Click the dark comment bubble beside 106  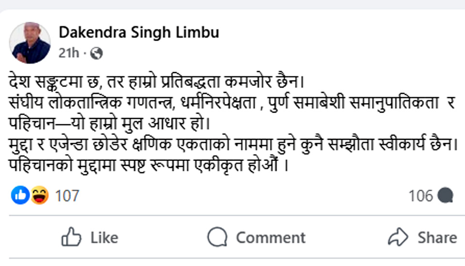445,195
